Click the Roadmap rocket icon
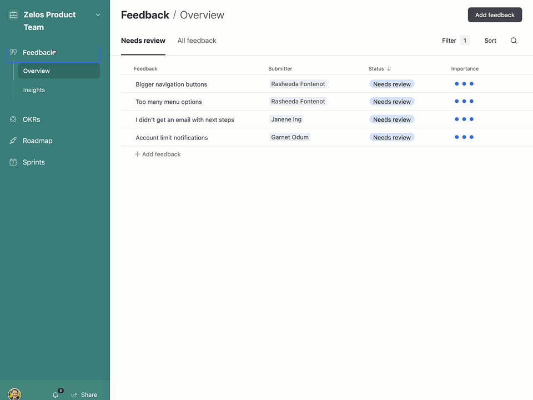533x400 pixels. pos(12,141)
